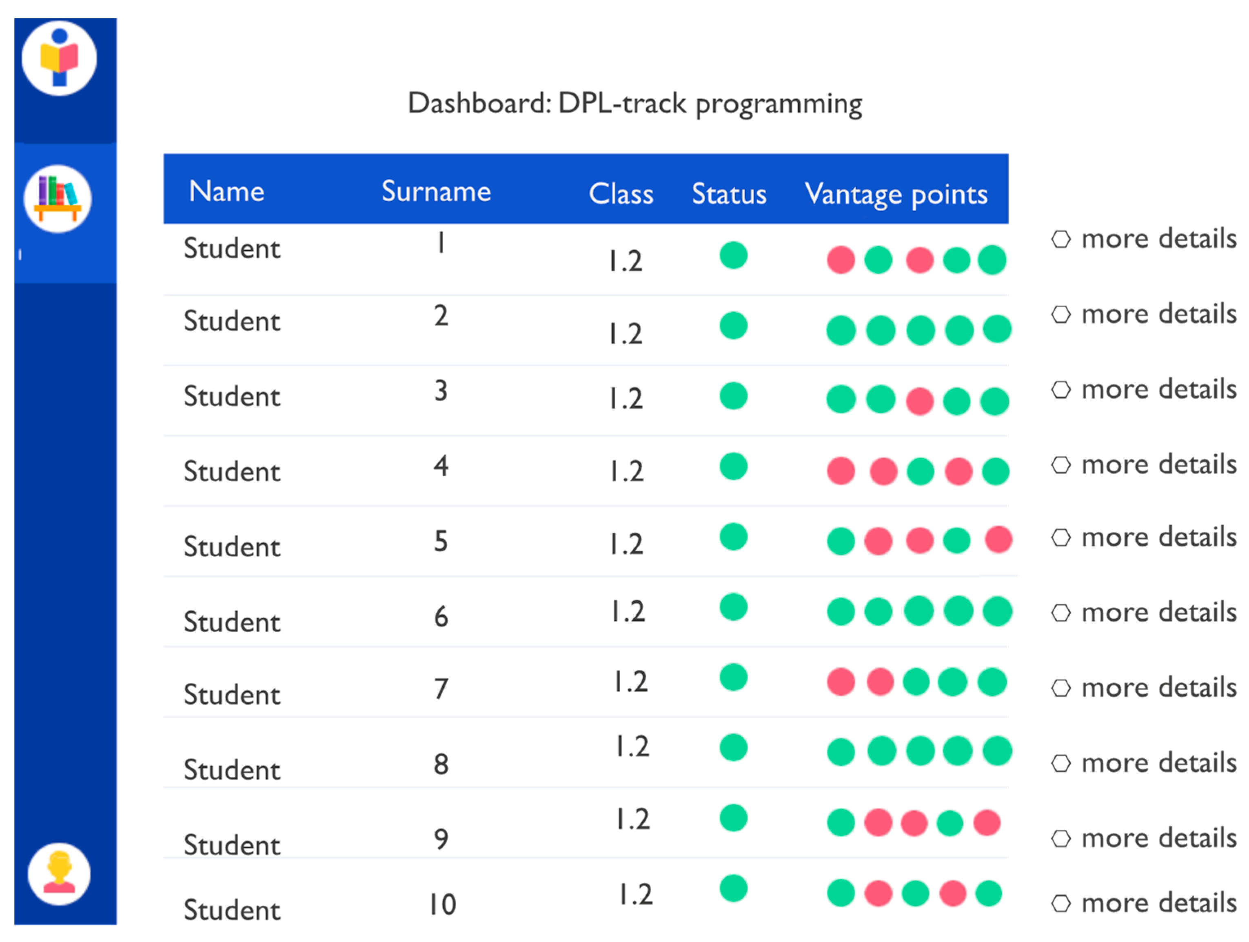Viewport: 1249px width, 942px height.
Task: Open the user profile avatar icon
Action: coord(59,874)
